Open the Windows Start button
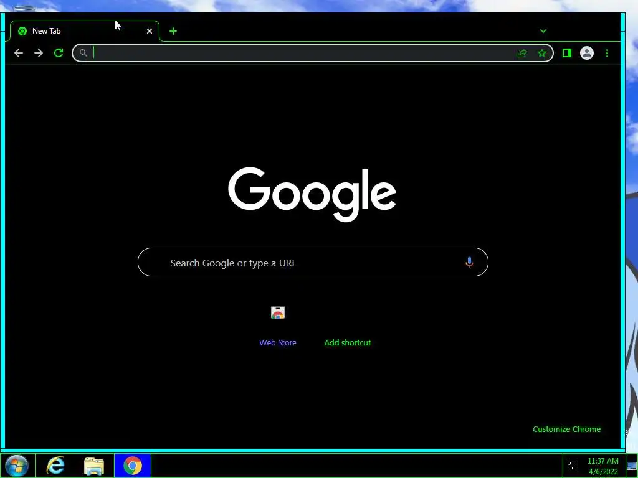 (17, 466)
